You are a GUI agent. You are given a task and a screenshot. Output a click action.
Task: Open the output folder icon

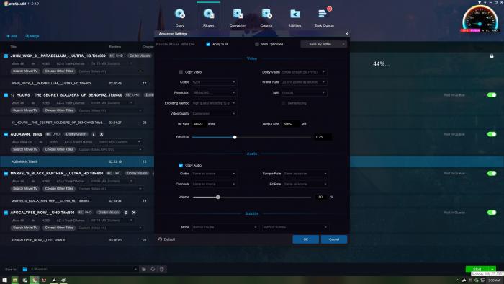click(x=144, y=269)
